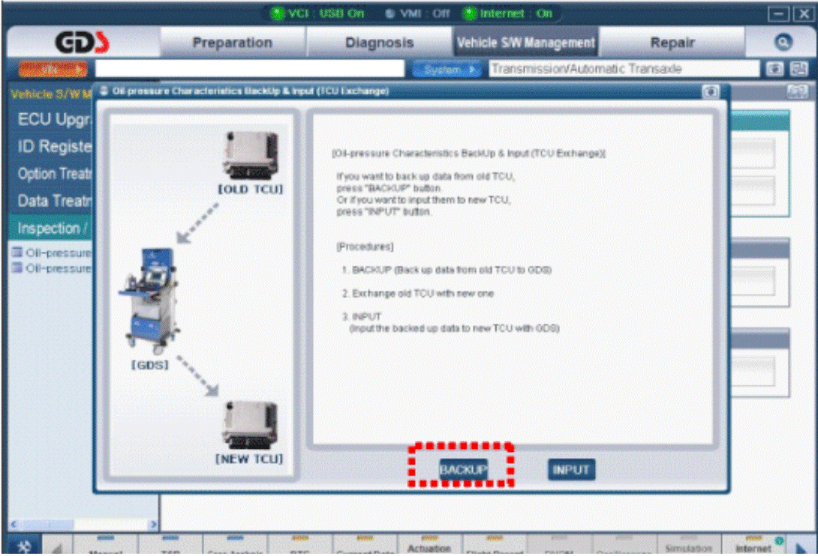
Task: Select the Vehicle S/W Management tab
Action: pyautogui.click(x=525, y=42)
